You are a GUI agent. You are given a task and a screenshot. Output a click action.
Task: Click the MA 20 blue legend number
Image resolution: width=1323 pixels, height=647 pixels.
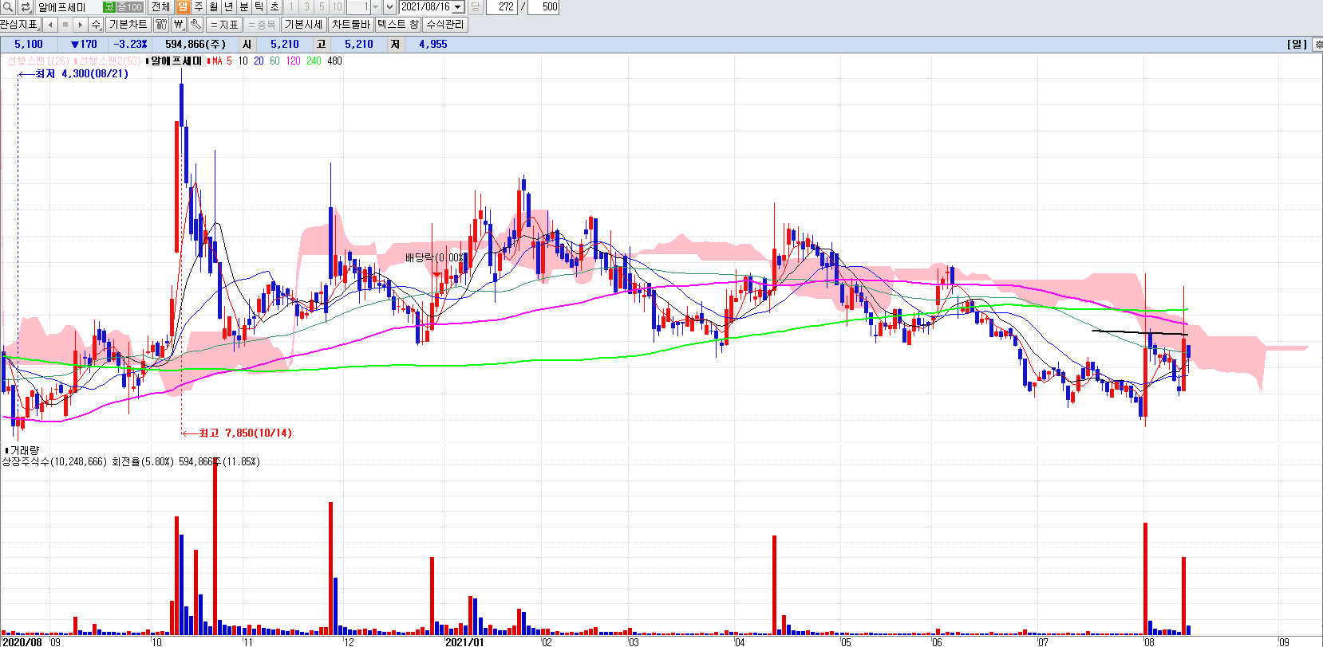[259, 61]
